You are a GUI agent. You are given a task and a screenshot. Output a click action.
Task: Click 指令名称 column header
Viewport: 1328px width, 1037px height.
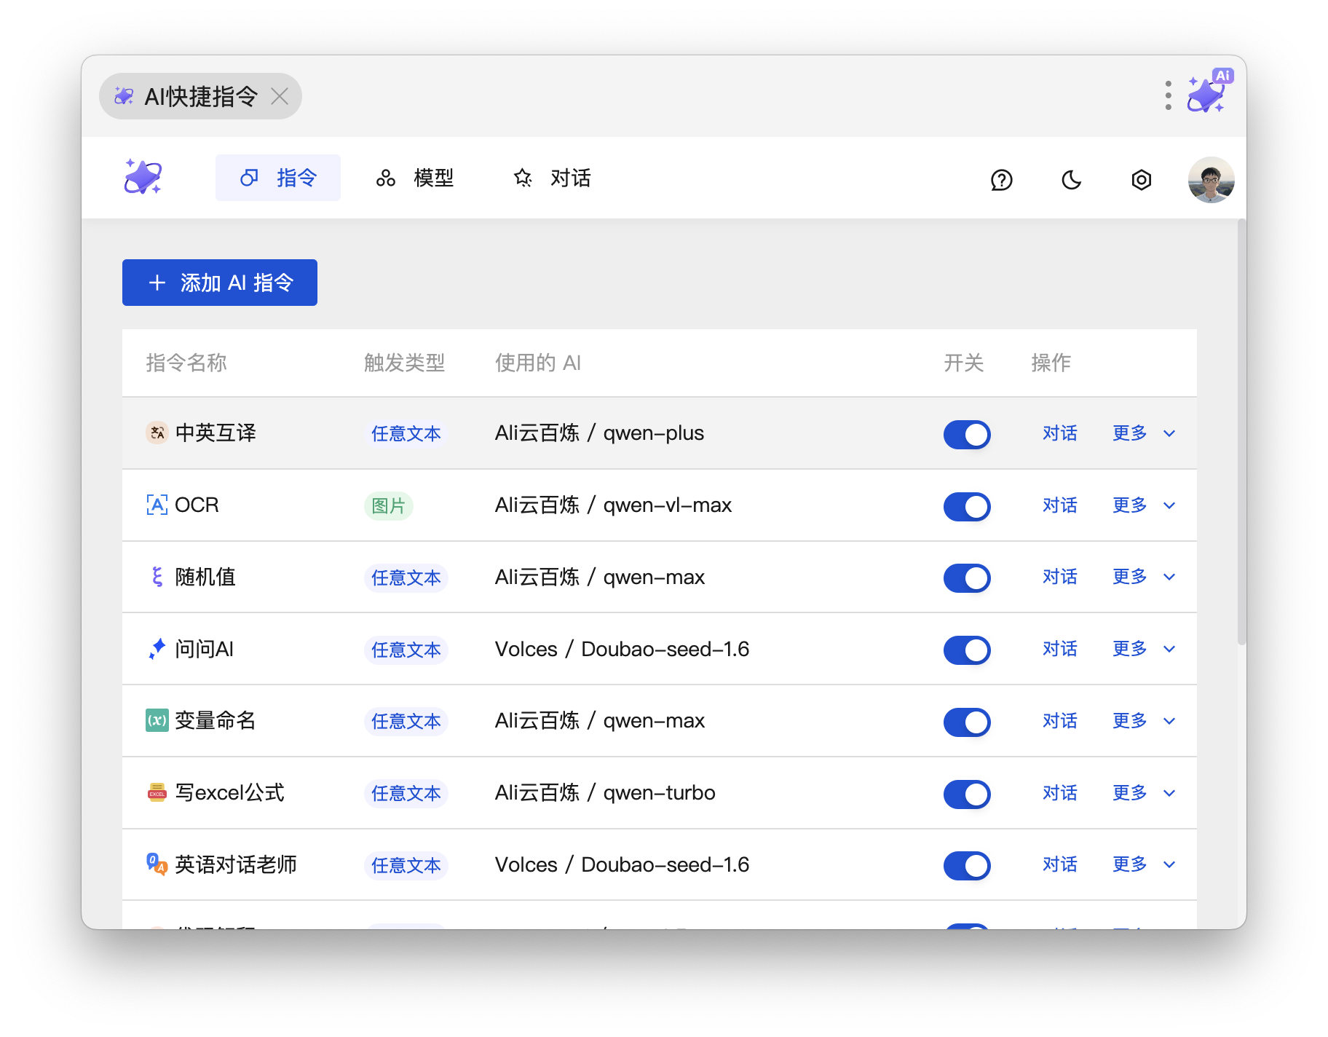[186, 363]
